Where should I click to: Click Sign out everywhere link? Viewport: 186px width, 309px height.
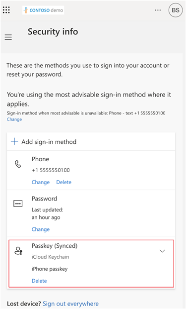click(x=71, y=304)
